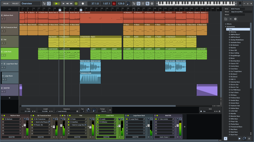Toggle the red metronome button

click(x=114, y=4)
